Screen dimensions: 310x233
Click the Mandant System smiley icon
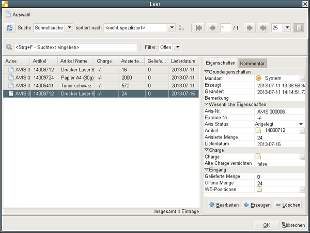[258, 78]
